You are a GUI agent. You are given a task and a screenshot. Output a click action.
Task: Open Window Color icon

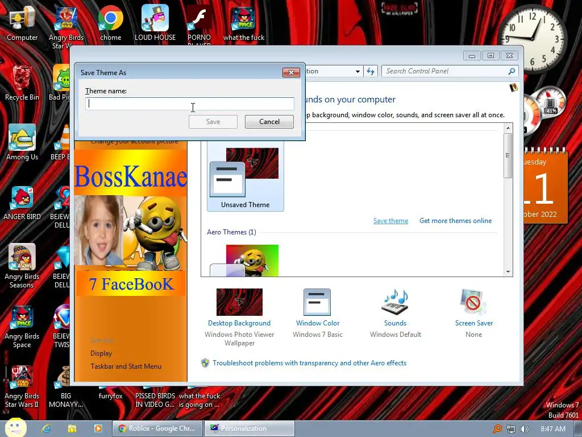317,302
